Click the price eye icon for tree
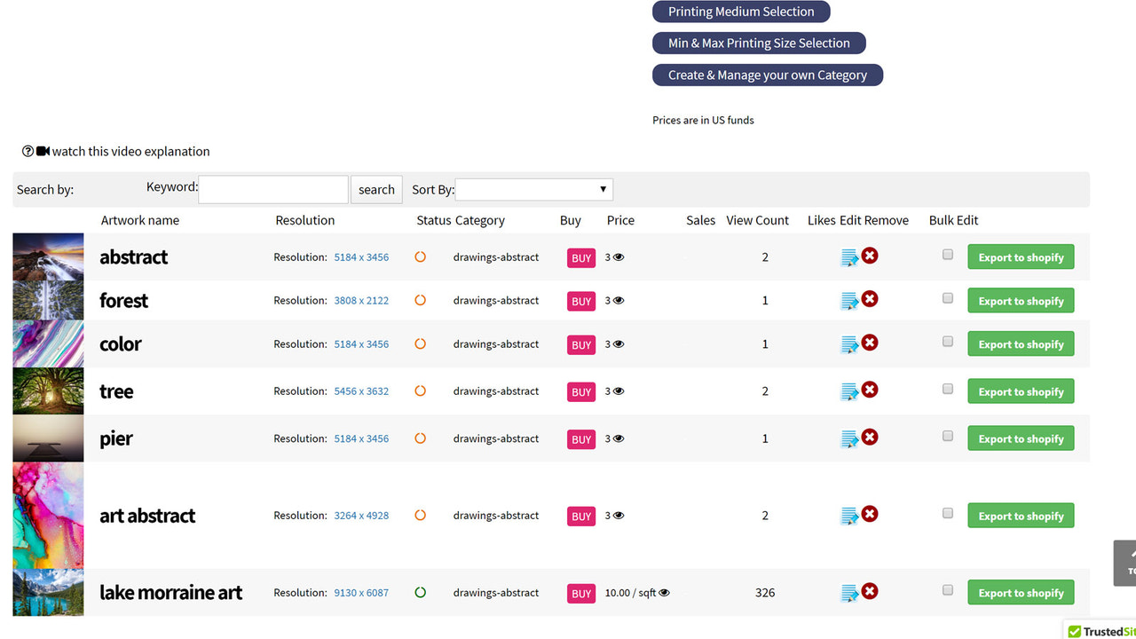 click(619, 391)
